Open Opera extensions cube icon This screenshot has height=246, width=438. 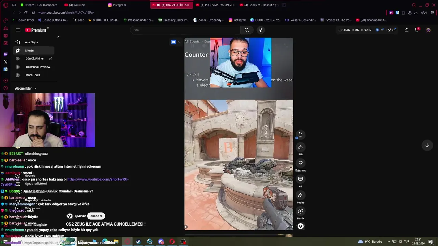[x=403, y=13]
